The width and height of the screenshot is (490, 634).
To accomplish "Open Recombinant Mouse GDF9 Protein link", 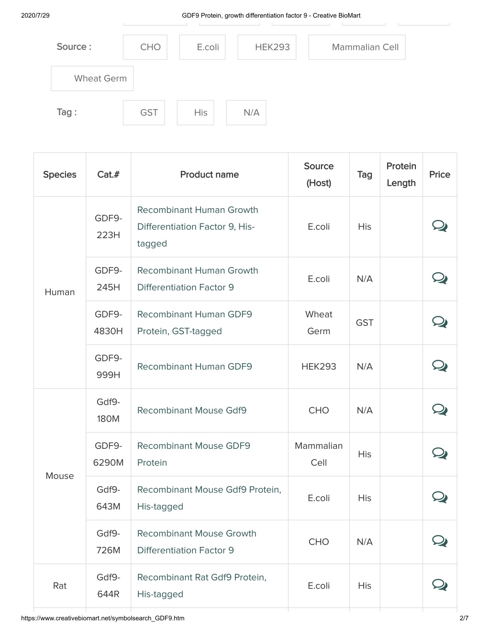I will (x=194, y=454).
